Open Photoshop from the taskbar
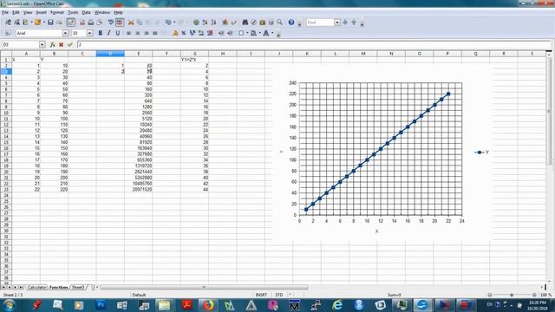Screen dimensions: 555x312 pyautogui.click(x=101, y=304)
